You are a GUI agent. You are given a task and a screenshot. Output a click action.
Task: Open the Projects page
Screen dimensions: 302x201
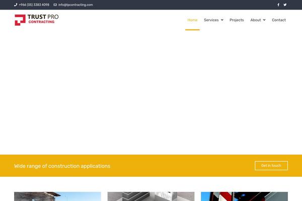(x=237, y=20)
